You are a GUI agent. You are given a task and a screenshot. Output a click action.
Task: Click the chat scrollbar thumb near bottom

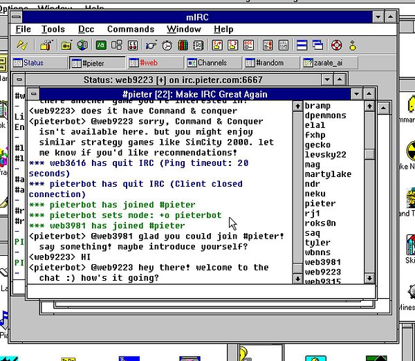tap(297, 268)
